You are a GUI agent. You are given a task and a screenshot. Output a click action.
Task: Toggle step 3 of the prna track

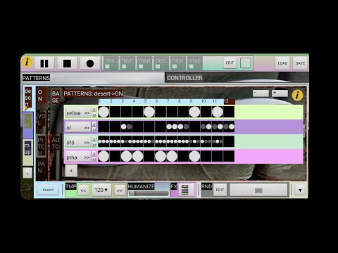point(126,156)
